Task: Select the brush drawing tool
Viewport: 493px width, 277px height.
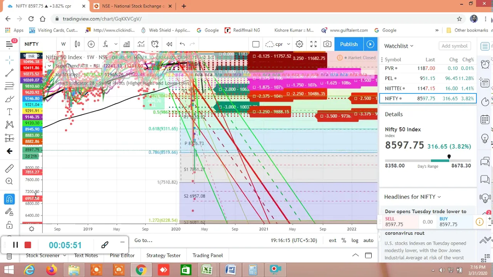Action: pyautogui.click(x=10, y=99)
